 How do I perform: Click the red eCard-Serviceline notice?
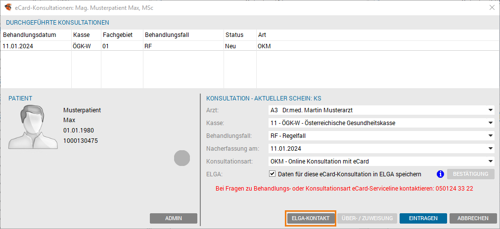344,188
